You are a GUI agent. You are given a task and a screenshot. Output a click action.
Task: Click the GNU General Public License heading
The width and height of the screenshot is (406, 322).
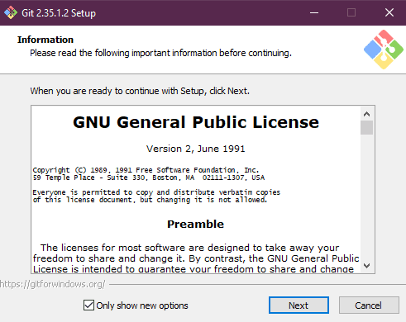coord(196,122)
